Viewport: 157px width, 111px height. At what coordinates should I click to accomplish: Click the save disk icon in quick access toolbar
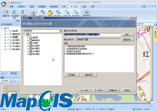point(13,2)
